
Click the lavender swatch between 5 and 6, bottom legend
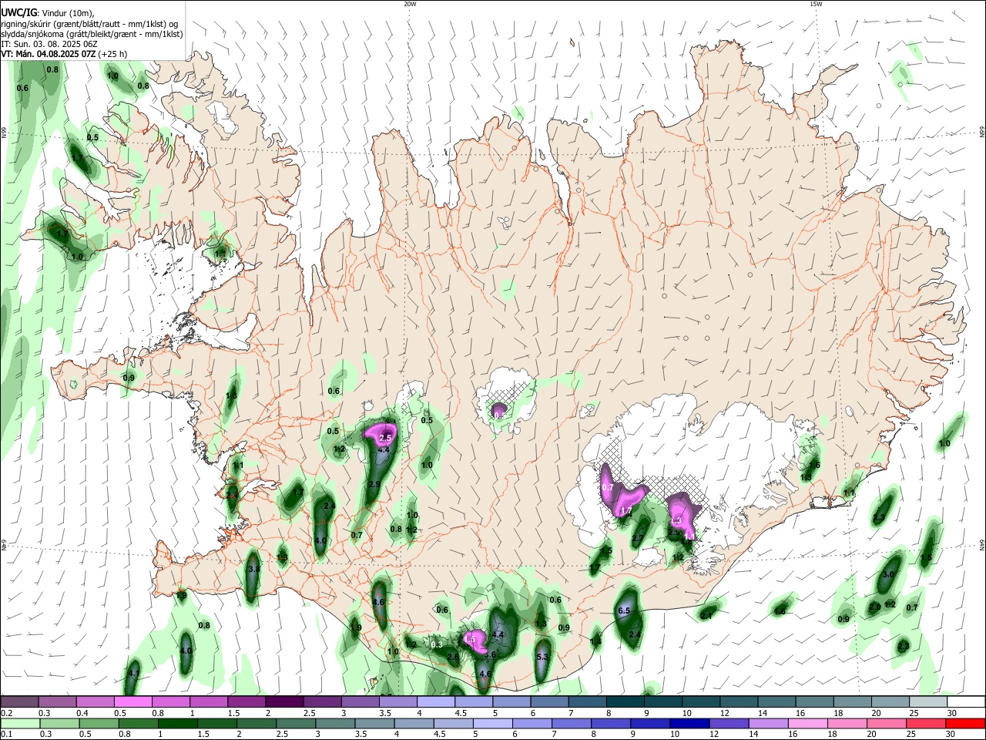[492, 723]
